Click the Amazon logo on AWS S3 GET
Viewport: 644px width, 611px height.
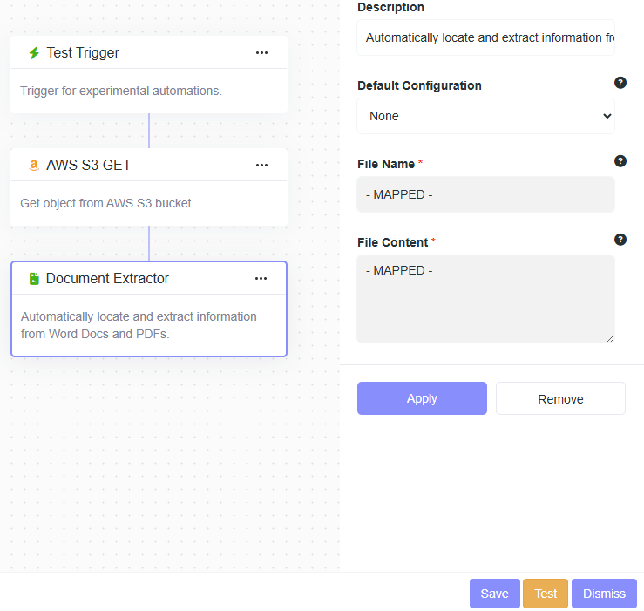pyautogui.click(x=34, y=166)
